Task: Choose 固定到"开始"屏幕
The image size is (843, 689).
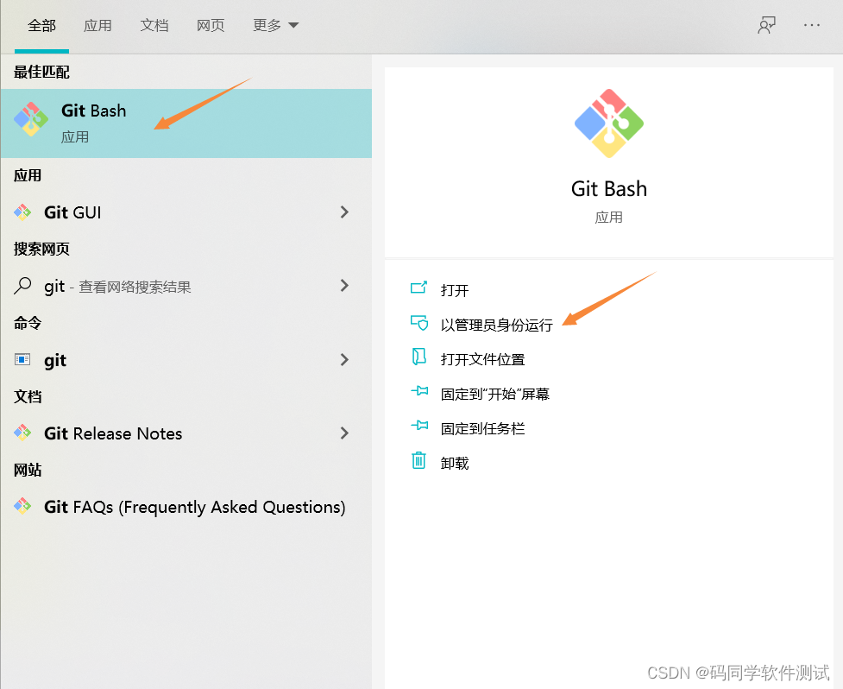Action: [495, 395]
